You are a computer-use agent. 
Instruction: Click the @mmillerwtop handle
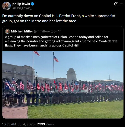coord(45,31)
